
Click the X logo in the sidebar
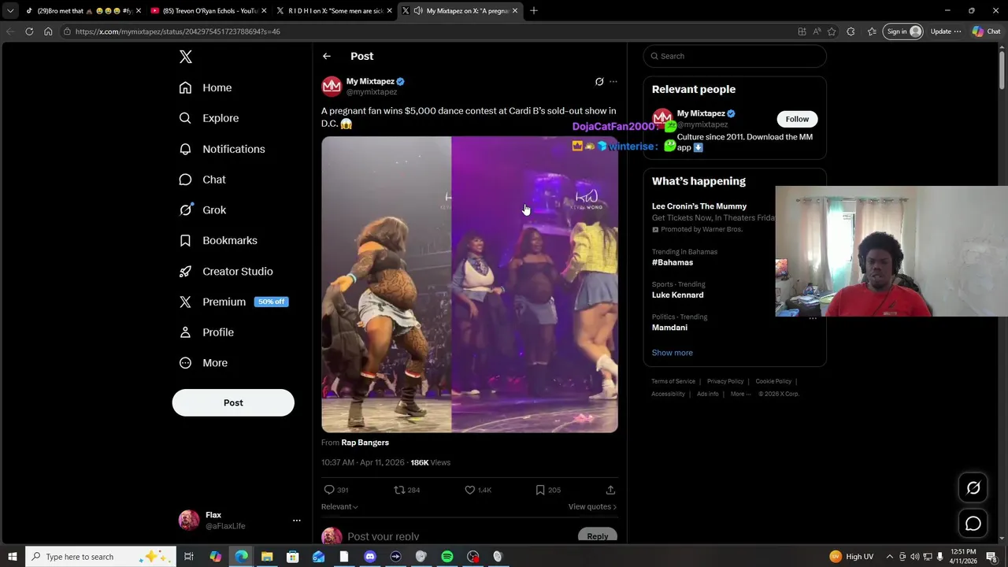coord(185,57)
